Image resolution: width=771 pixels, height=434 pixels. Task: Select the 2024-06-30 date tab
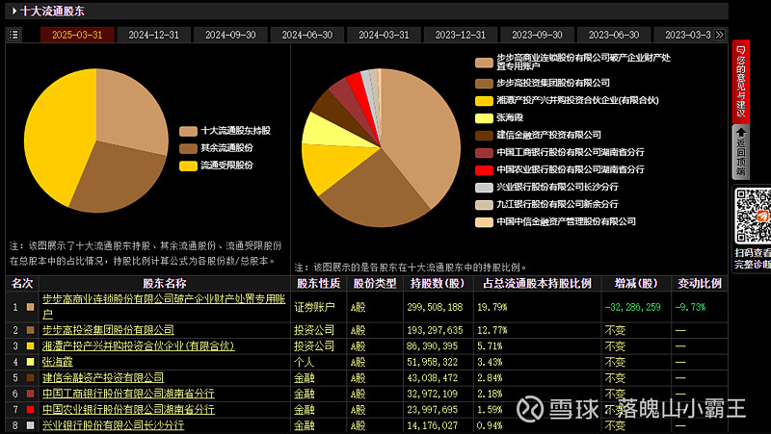tap(307, 35)
